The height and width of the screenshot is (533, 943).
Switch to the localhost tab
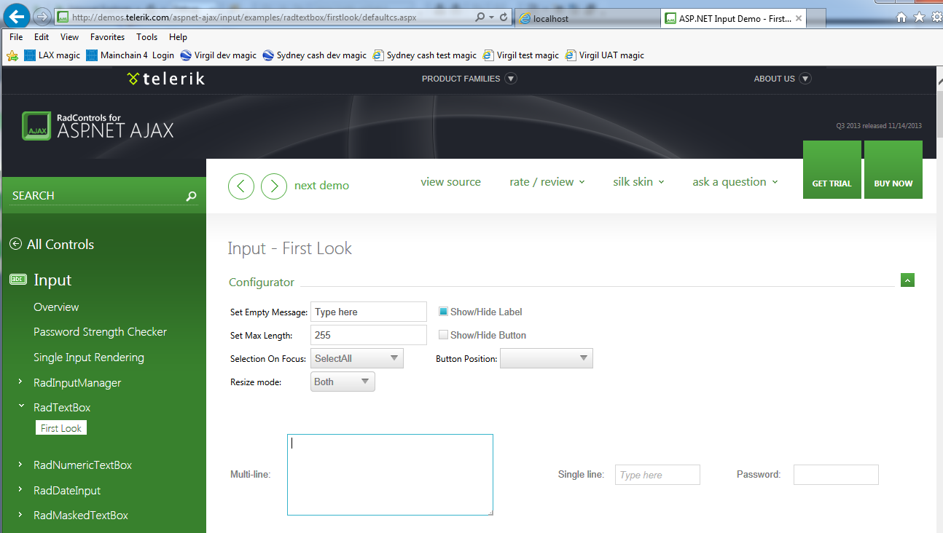pos(587,18)
